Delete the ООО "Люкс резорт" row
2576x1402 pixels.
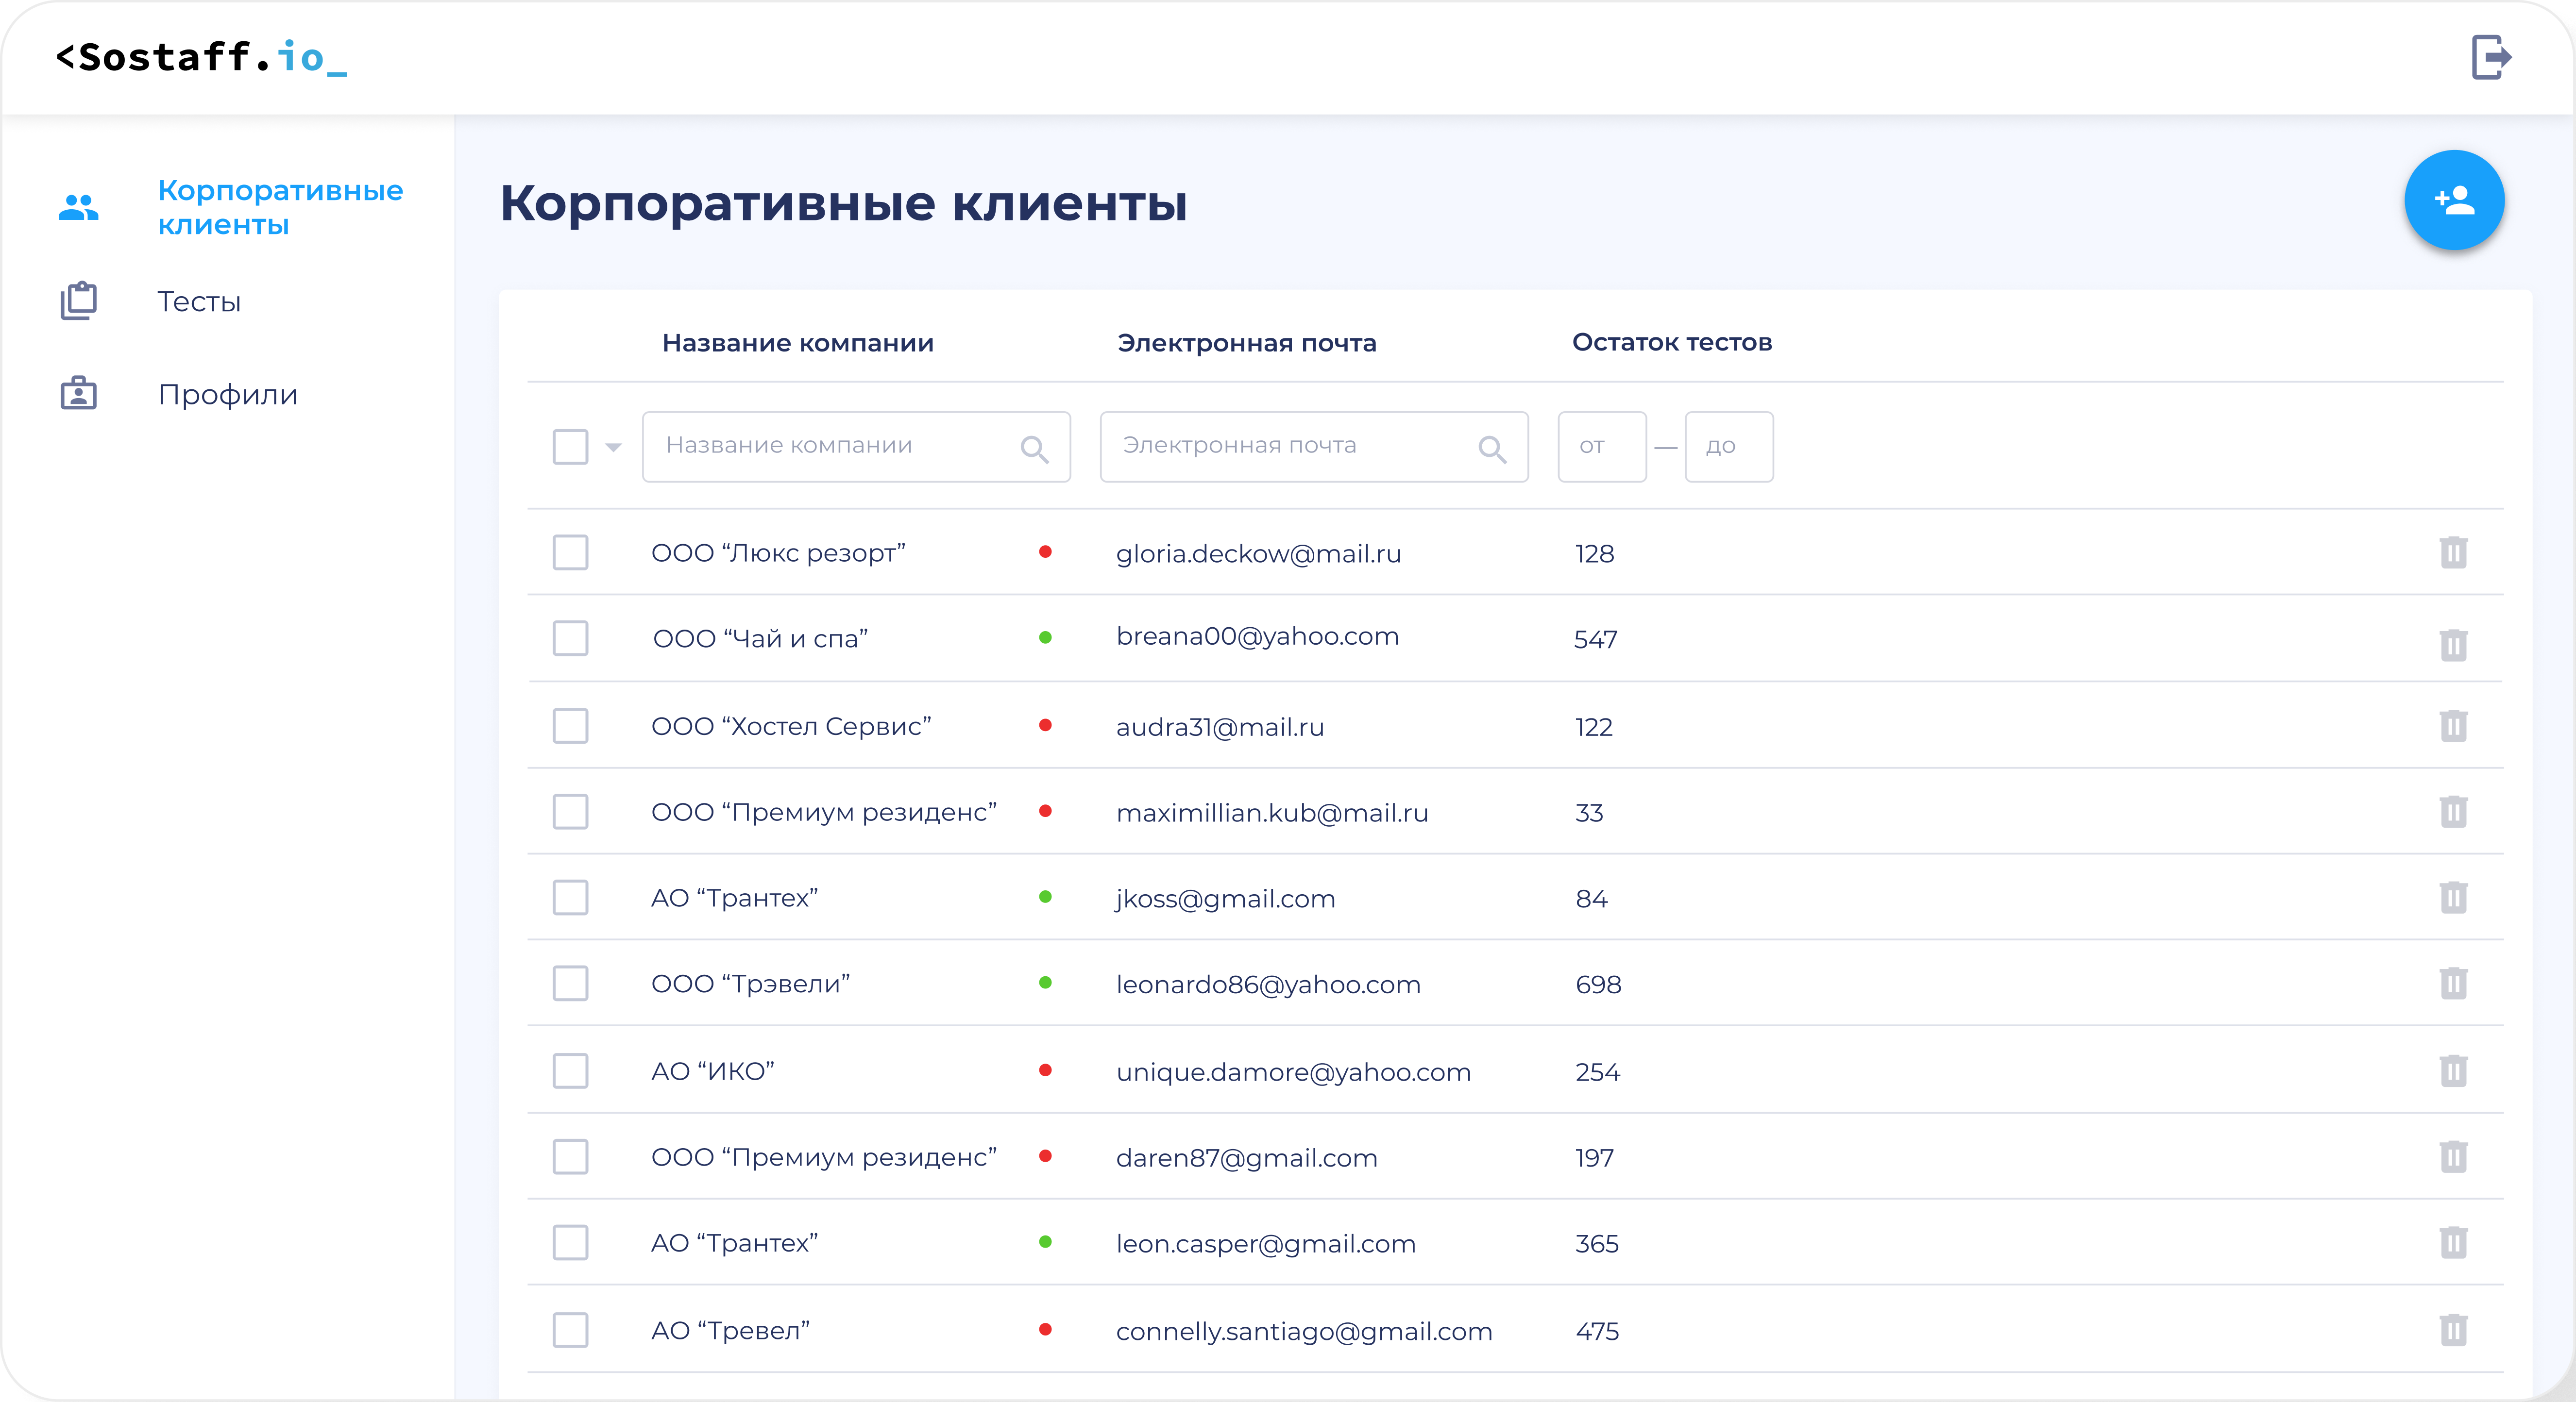tap(2453, 552)
